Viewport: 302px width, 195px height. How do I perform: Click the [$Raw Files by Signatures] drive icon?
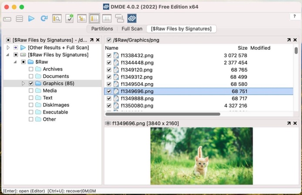click(23, 55)
